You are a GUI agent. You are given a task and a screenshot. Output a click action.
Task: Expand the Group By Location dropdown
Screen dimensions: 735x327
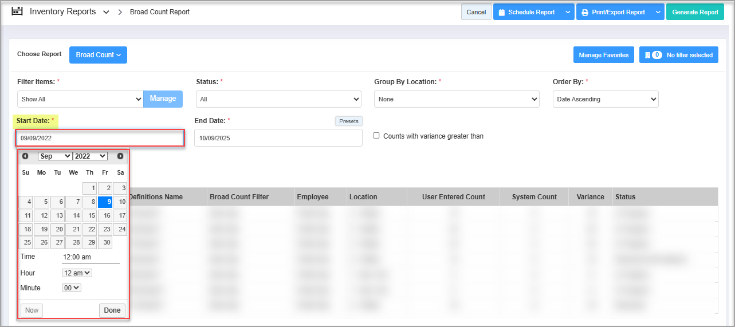pyautogui.click(x=457, y=99)
